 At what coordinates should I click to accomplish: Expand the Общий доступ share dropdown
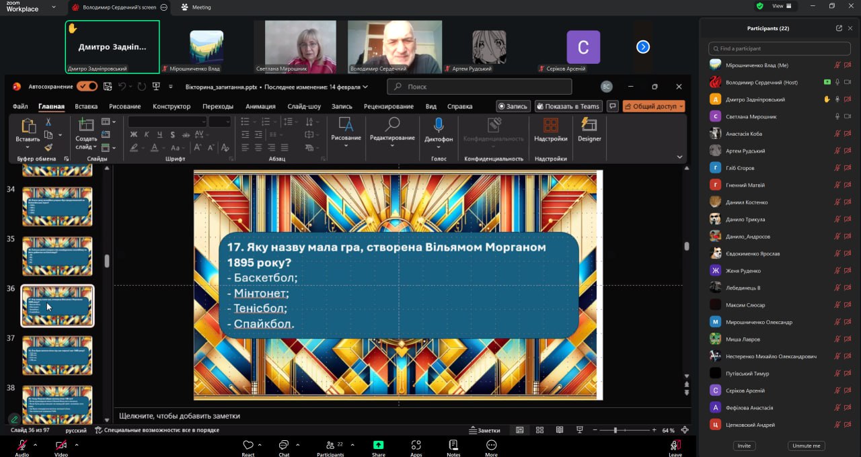[681, 106]
